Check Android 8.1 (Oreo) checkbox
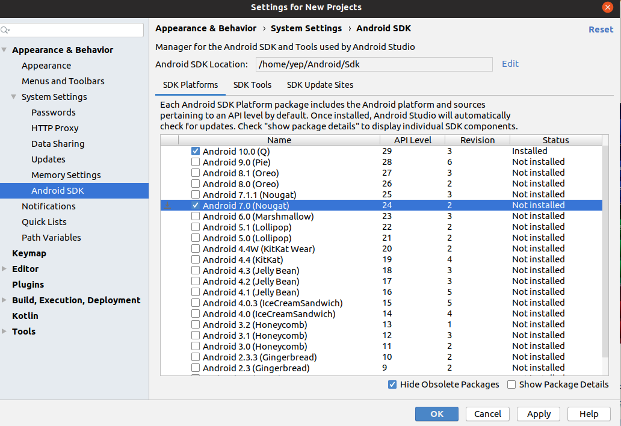This screenshot has width=621, height=426. point(195,173)
